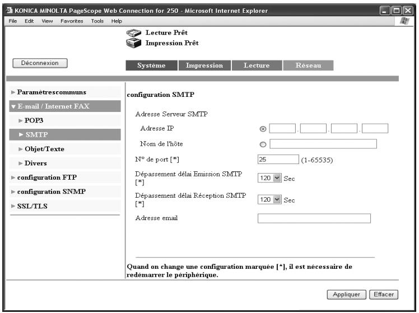Click the printer status icon beside Impression Prêt

click(x=134, y=43)
